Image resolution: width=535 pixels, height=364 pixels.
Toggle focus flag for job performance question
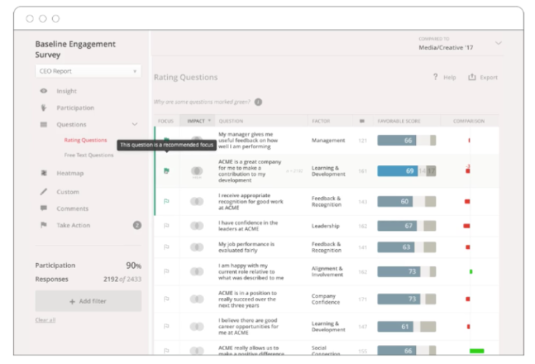point(166,247)
